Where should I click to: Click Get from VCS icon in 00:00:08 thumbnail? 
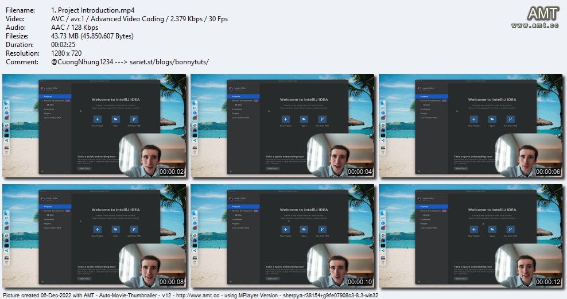tap(134, 229)
